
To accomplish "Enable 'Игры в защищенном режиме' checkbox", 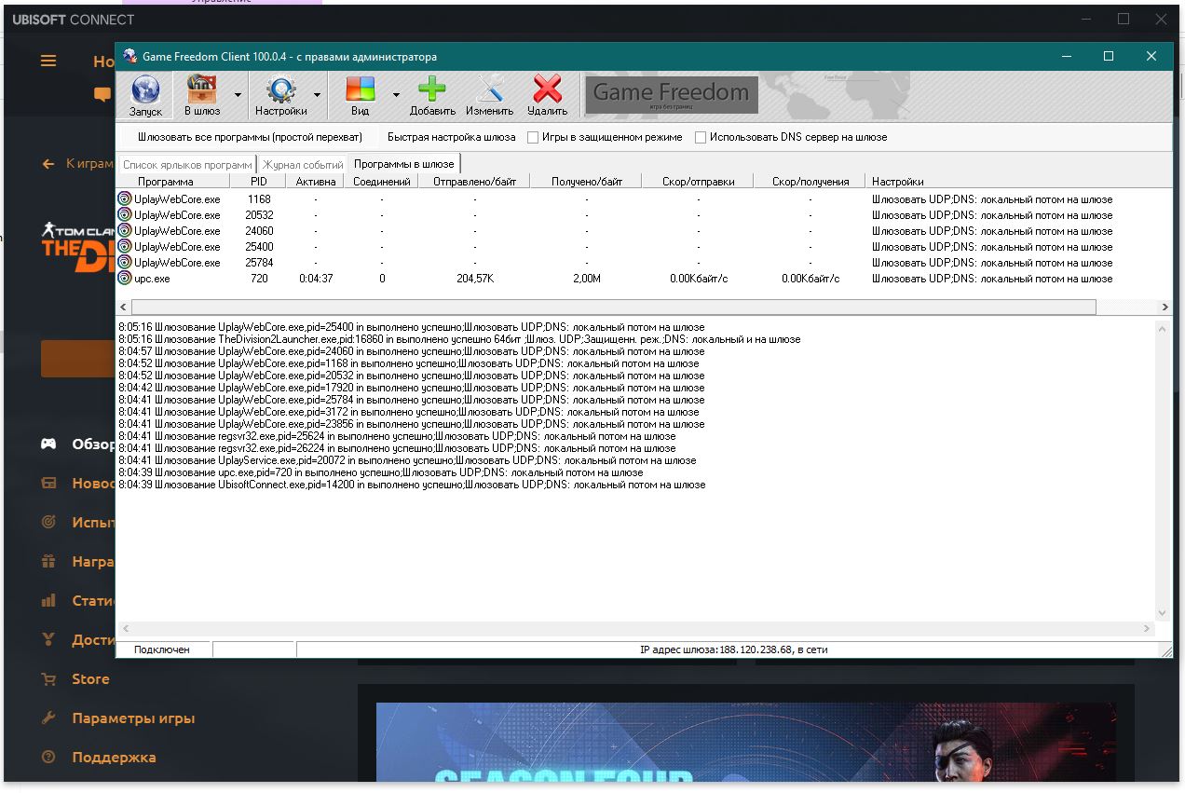I will coord(533,137).
